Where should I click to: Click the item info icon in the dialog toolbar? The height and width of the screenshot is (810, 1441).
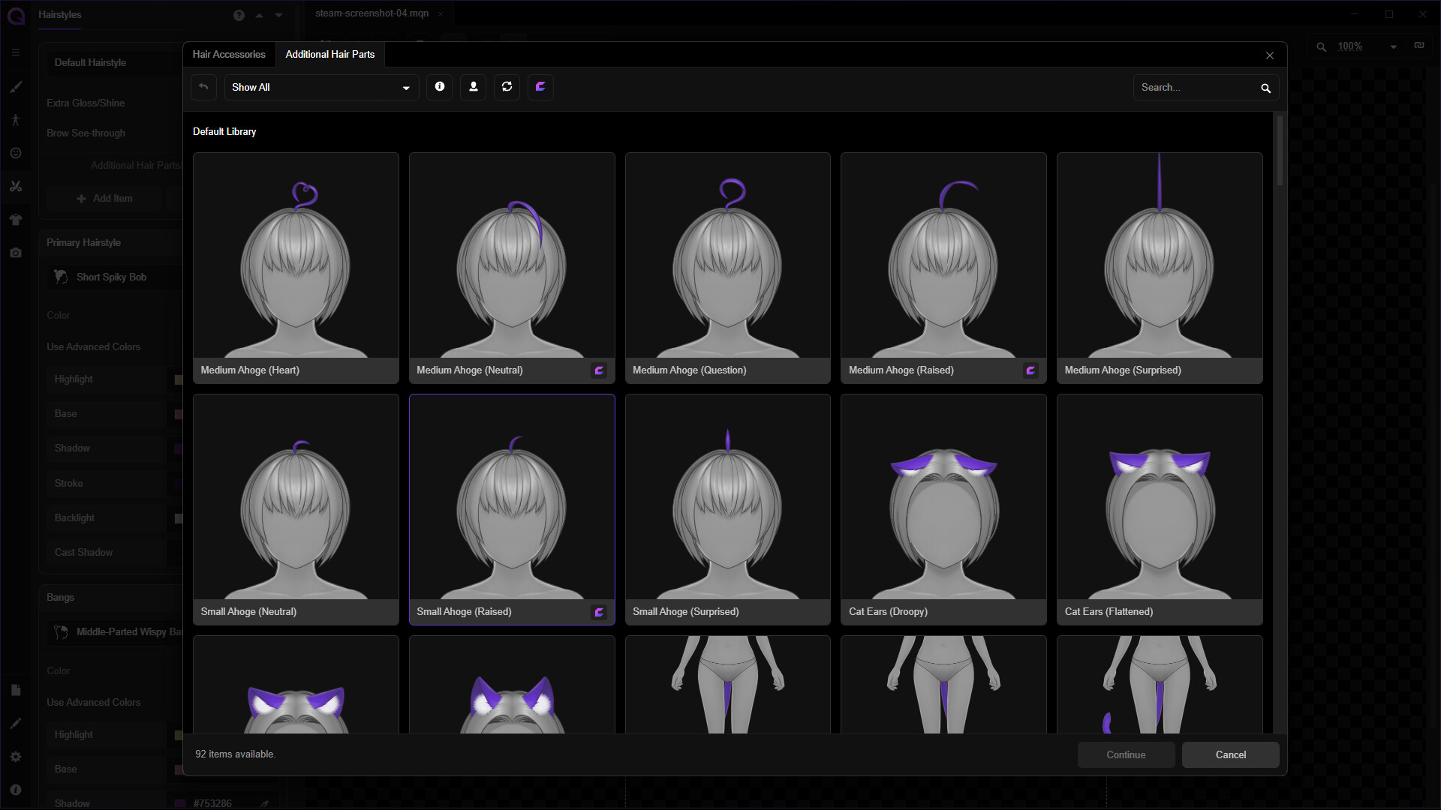point(439,87)
